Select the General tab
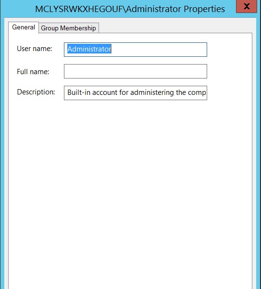261x289 pixels. [x=24, y=27]
